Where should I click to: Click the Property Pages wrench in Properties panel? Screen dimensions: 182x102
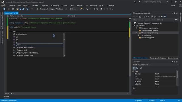(141, 68)
